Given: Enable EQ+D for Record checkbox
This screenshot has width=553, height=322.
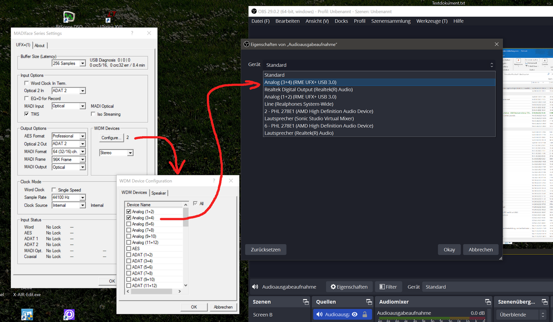Looking at the screenshot, I should pyautogui.click(x=27, y=98).
